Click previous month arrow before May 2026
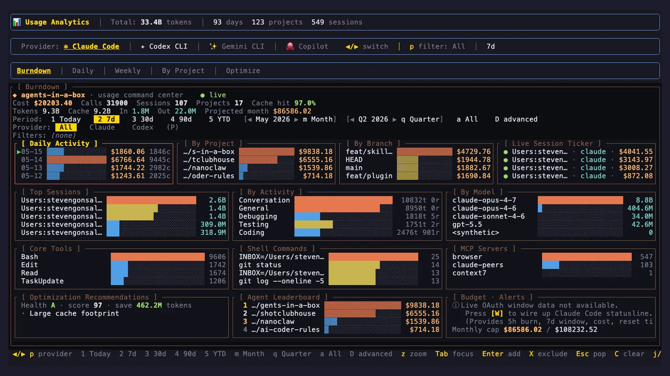 250,119
